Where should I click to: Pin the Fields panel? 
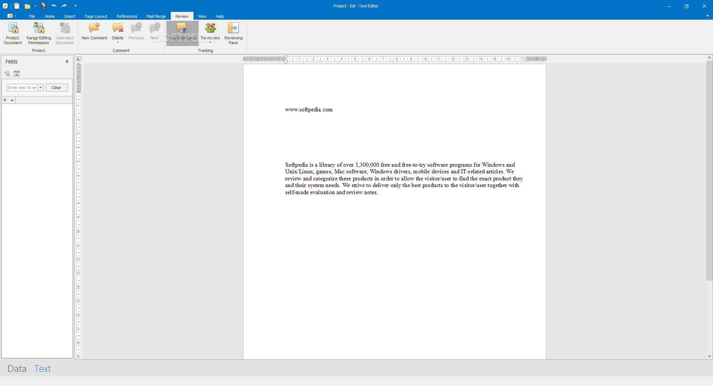coord(67,62)
